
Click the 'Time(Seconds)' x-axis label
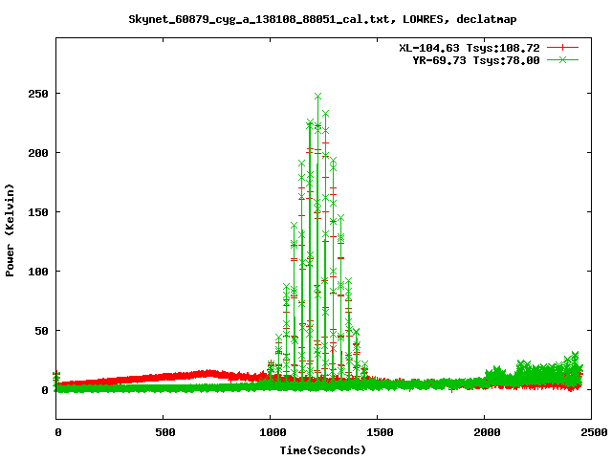(323, 450)
